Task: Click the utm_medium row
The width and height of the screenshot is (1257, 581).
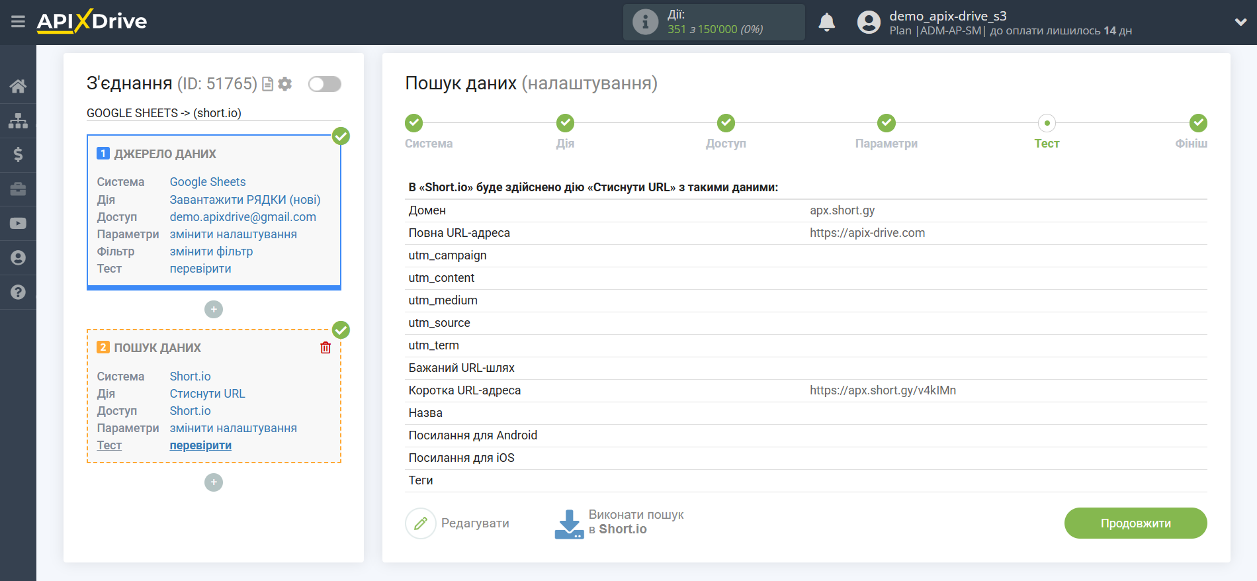Action: 806,300
